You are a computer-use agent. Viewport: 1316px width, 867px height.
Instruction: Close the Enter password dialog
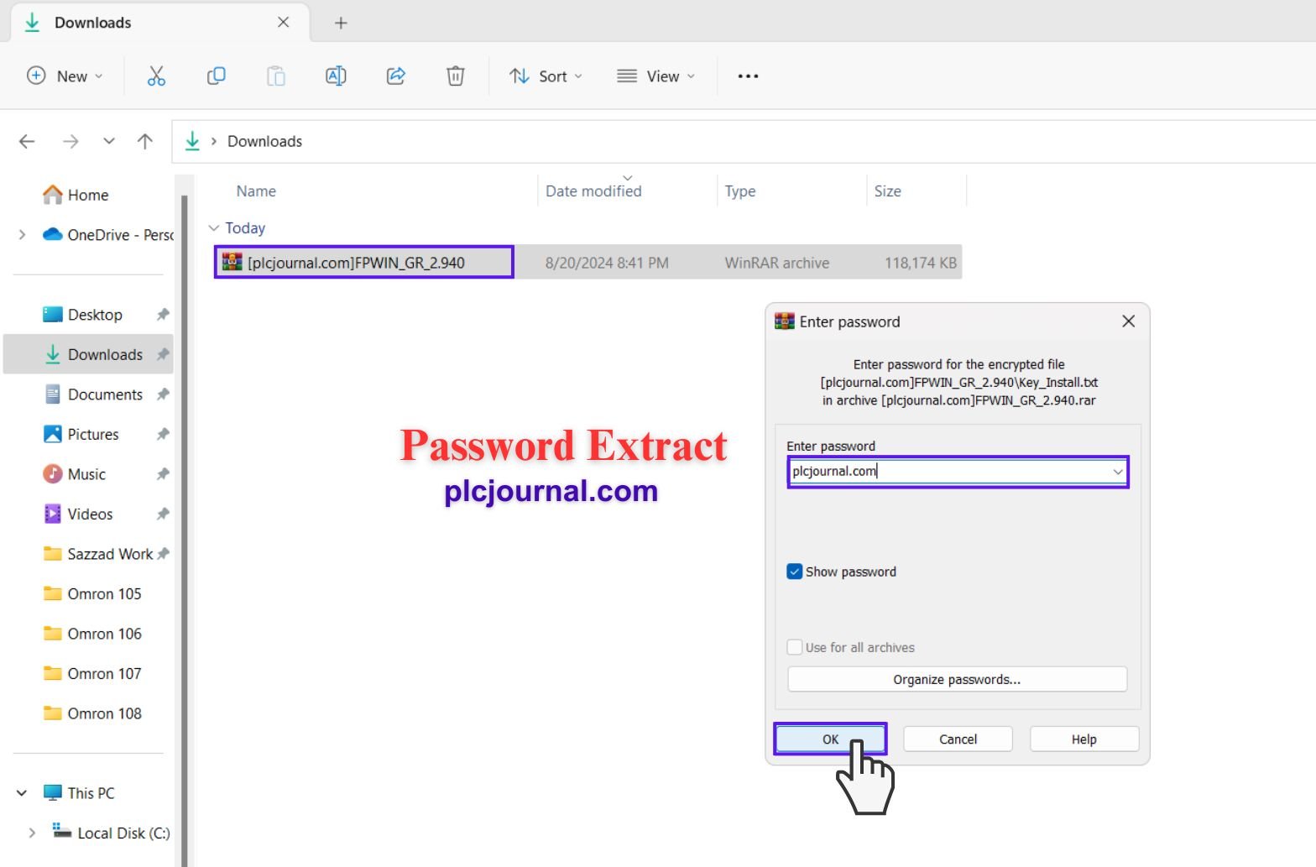[1128, 321]
